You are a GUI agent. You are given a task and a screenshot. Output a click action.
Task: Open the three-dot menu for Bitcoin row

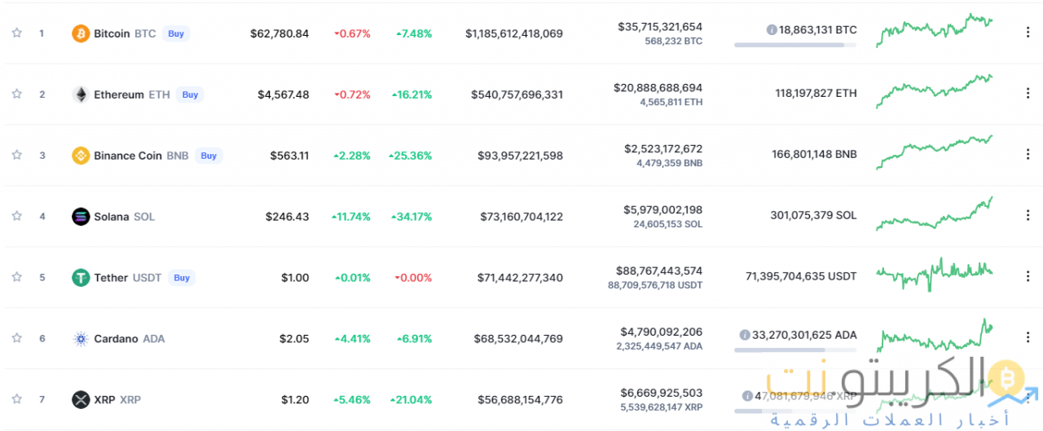1027,33
